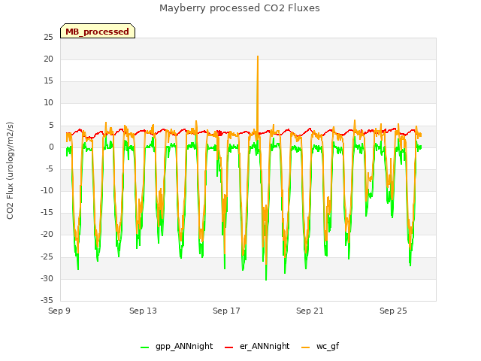Click the lowest green gpp_ANNnight trough near -30

[266, 279]
